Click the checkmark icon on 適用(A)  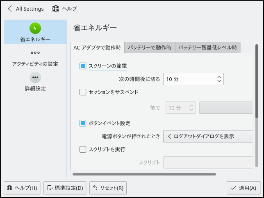(233, 188)
